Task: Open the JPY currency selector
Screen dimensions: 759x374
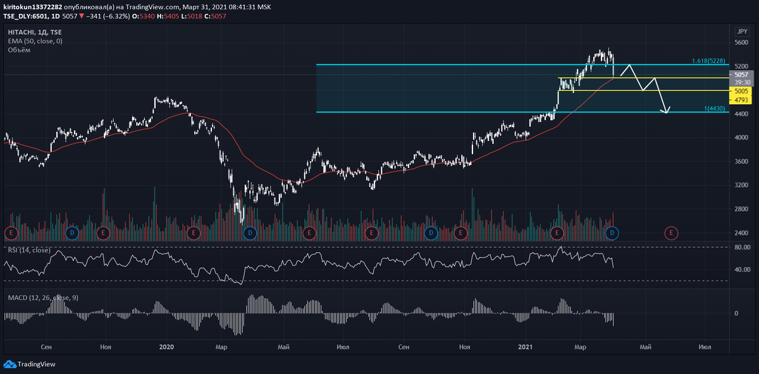Action: (741, 31)
